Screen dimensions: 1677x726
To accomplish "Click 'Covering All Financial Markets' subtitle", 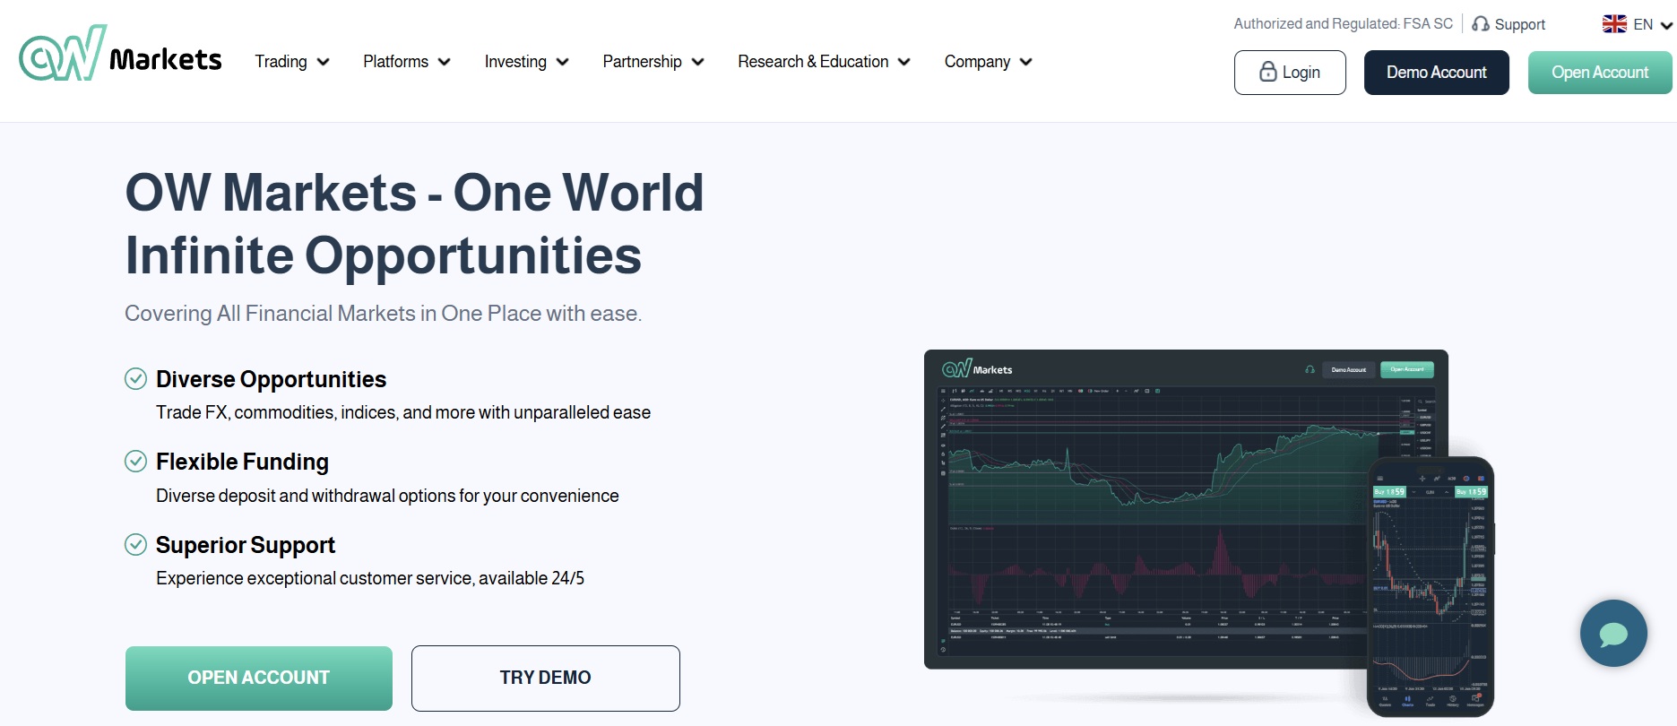I will point(383,314).
